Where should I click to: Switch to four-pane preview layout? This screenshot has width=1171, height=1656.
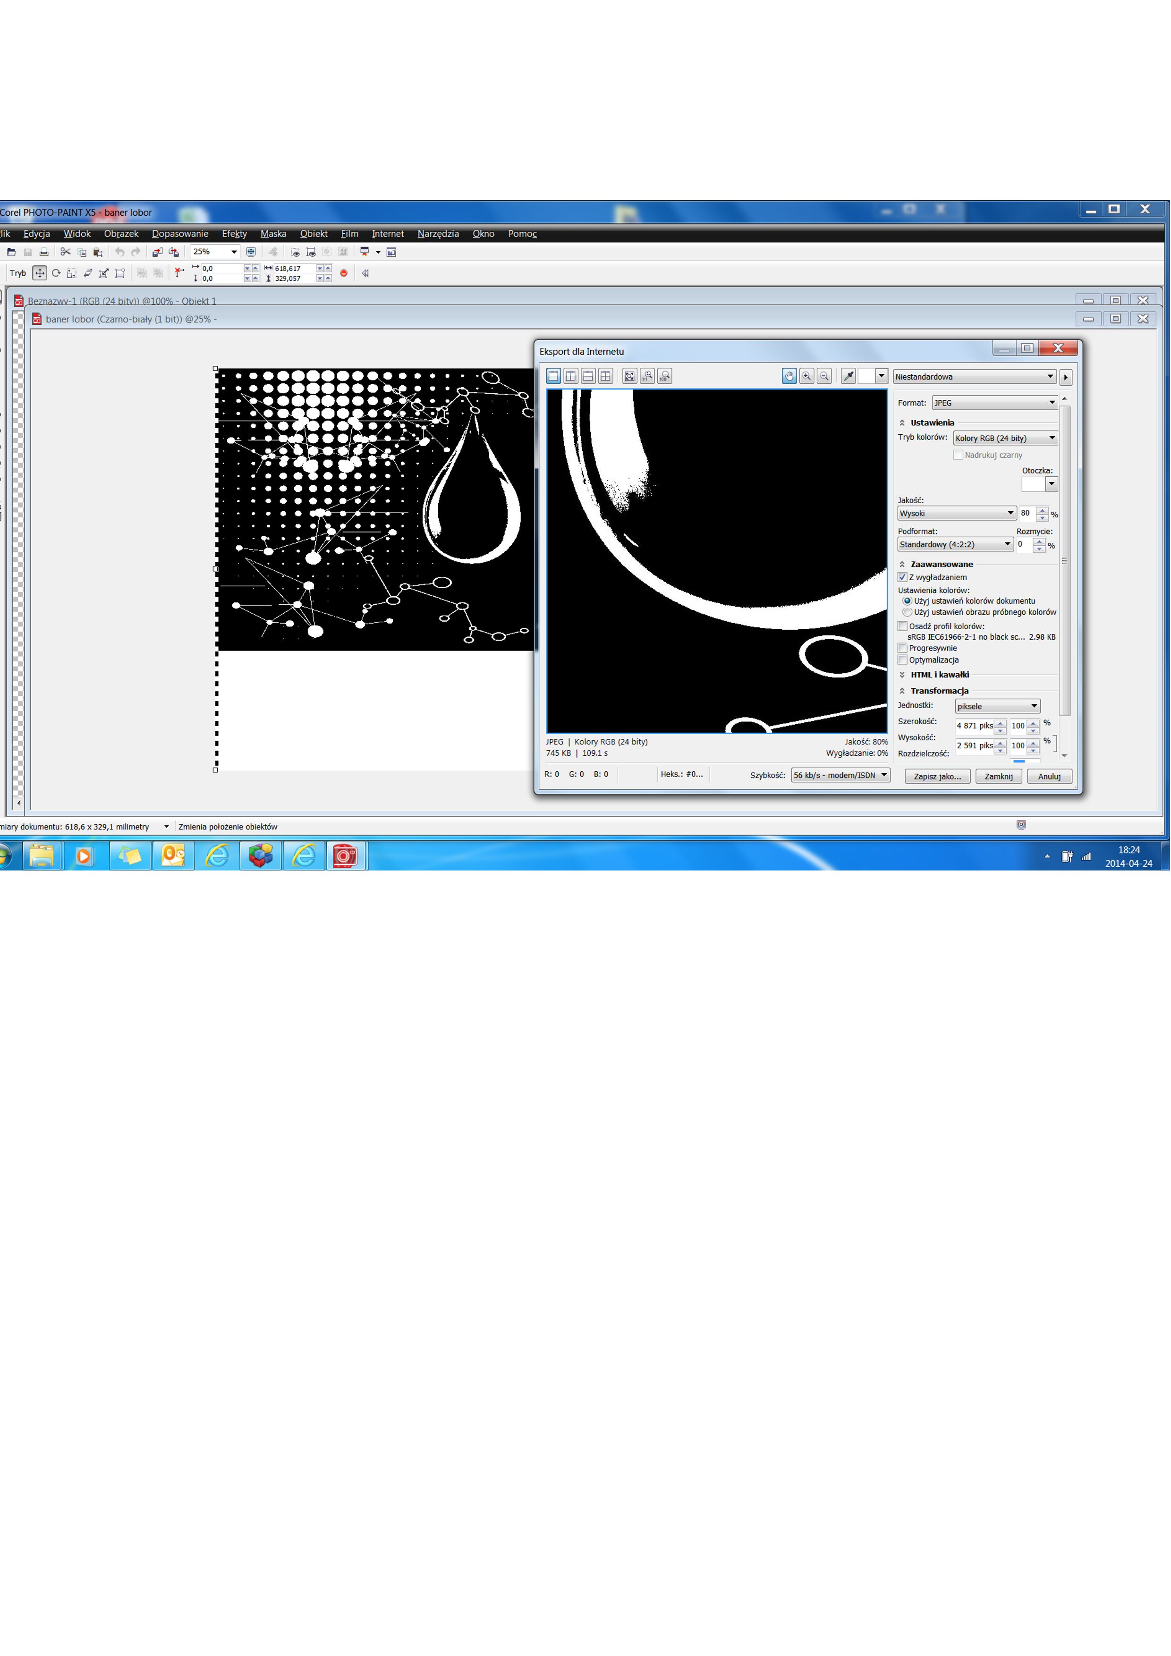pos(605,376)
